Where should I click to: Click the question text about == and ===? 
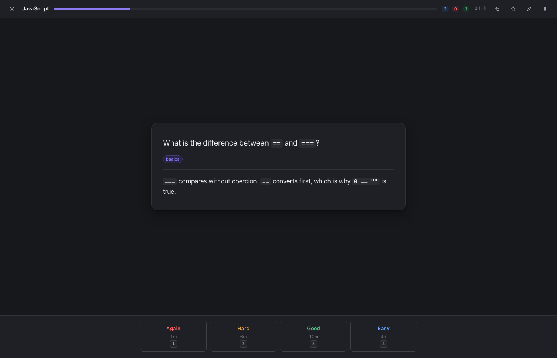tap(241, 143)
